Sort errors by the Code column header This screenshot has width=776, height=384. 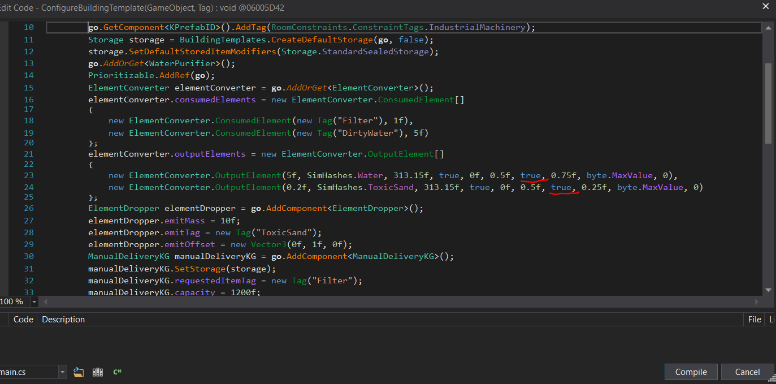pos(23,320)
